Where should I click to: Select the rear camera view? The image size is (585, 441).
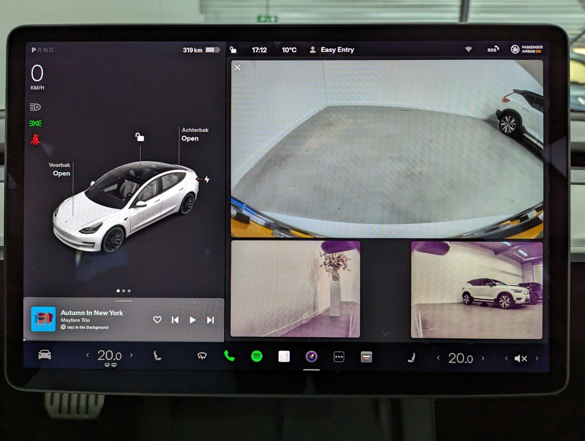387,149
